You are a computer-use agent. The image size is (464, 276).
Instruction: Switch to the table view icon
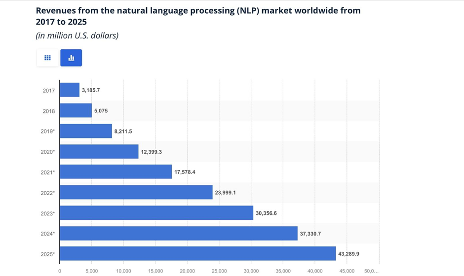(x=47, y=58)
